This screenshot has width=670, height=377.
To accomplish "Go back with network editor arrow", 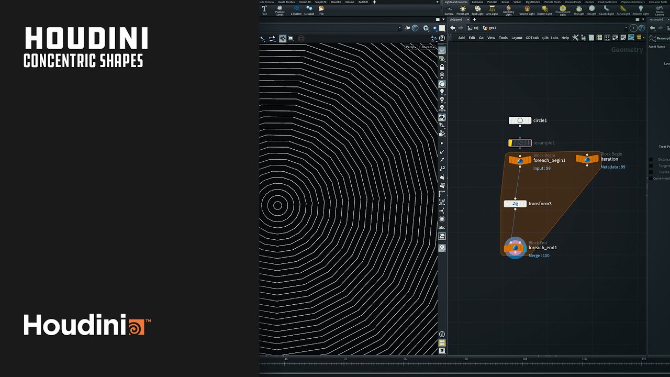I will [x=453, y=28].
